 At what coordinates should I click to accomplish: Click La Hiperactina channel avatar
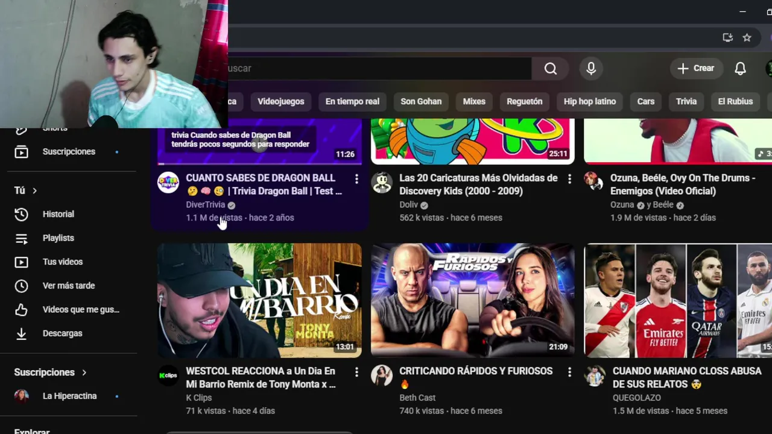pyautogui.click(x=21, y=396)
